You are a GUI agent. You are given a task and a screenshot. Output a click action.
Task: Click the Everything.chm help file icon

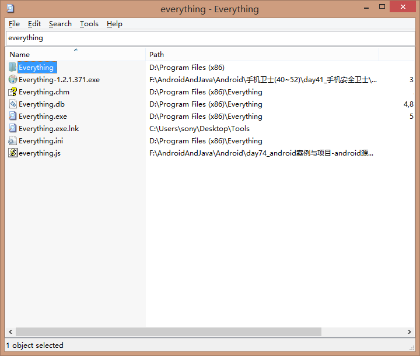(13, 91)
